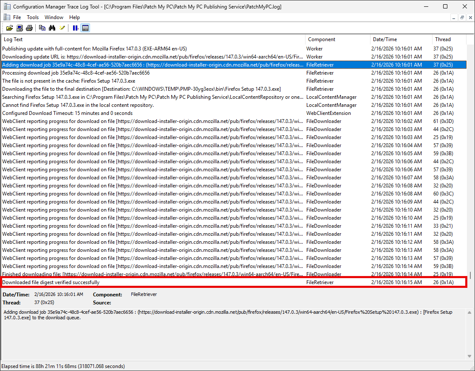Open the File menu
475x371 pixels.
(x=16, y=17)
